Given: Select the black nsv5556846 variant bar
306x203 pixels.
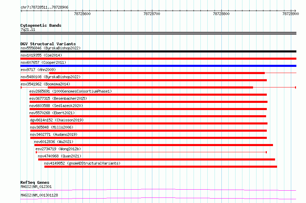Looking at the screenshot, I should [x=158, y=51].
